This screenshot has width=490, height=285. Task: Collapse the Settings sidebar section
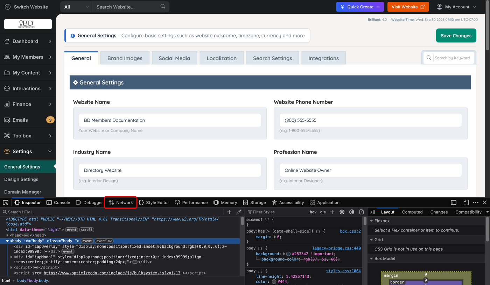coord(28,151)
